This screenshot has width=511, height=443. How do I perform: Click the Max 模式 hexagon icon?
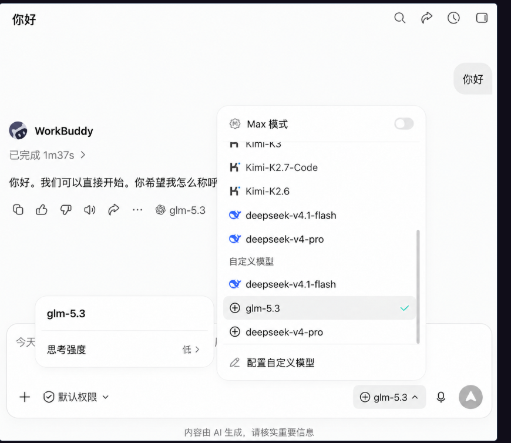coord(235,124)
